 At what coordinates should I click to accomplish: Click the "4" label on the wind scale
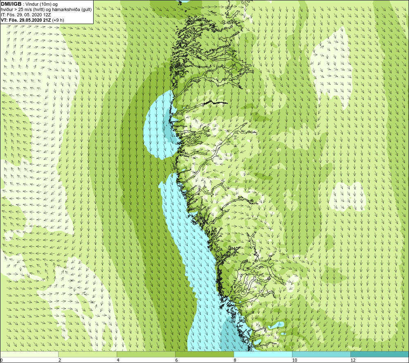[118, 360]
